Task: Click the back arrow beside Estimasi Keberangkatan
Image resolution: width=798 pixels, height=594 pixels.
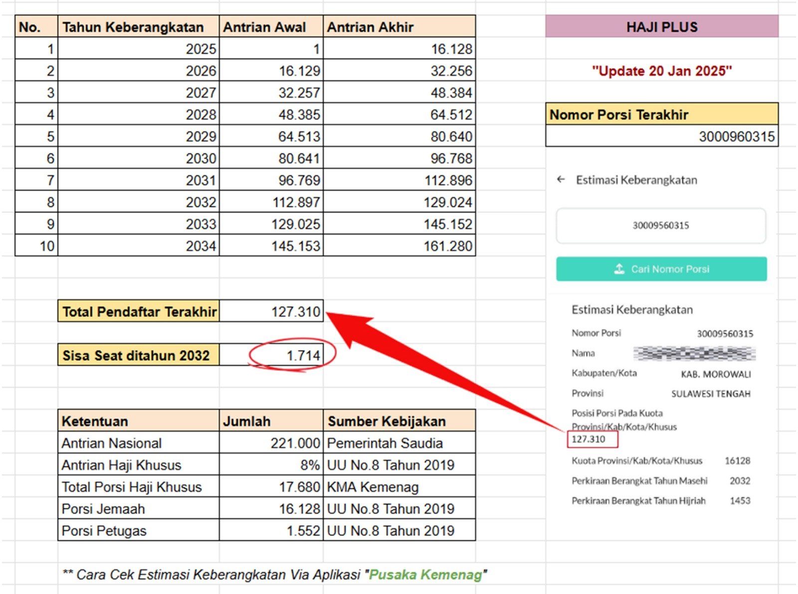Action: coord(561,180)
